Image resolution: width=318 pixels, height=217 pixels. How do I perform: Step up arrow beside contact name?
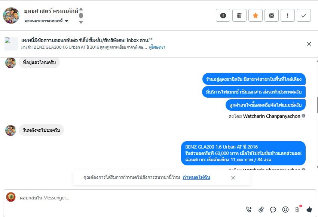[x=81, y=9]
